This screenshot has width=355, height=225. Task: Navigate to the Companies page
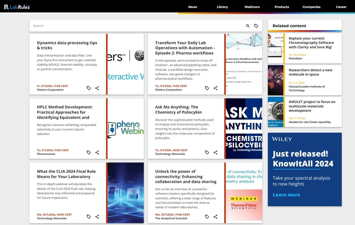(x=311, y=7)
